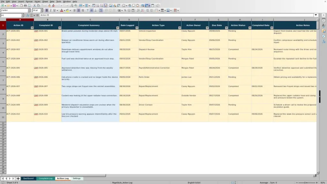Toggle Center Horizontally alignment

click(x=79, y=10)
